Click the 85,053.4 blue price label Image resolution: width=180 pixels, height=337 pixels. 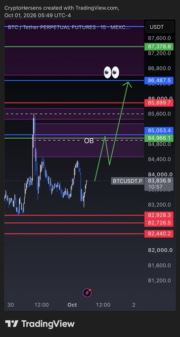coord(159,130)
